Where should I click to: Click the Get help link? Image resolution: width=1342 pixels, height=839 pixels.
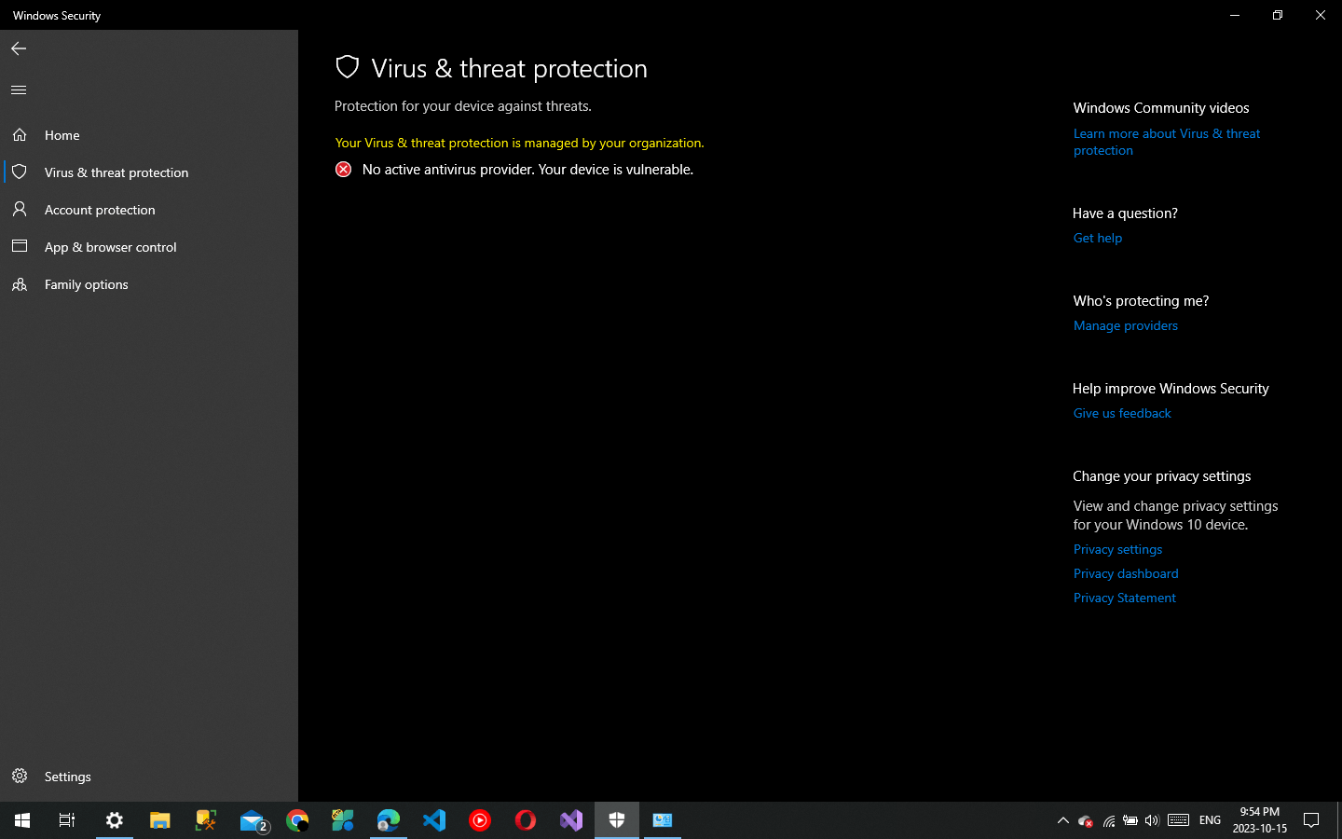coord(1098,238)
